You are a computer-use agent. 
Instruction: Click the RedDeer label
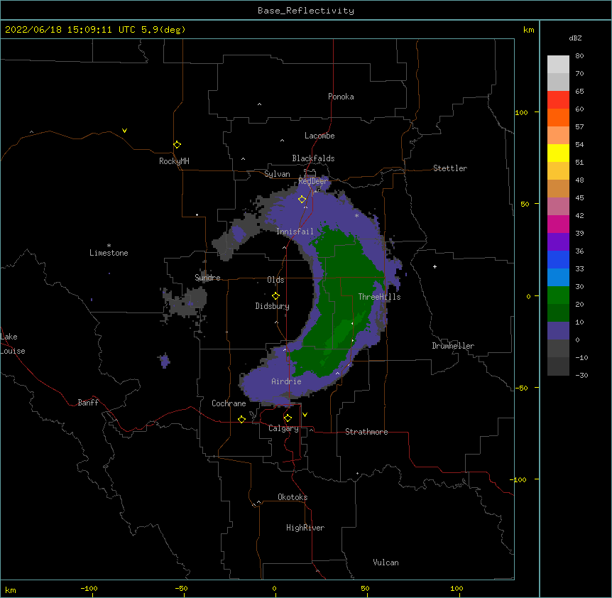[313, 181]
